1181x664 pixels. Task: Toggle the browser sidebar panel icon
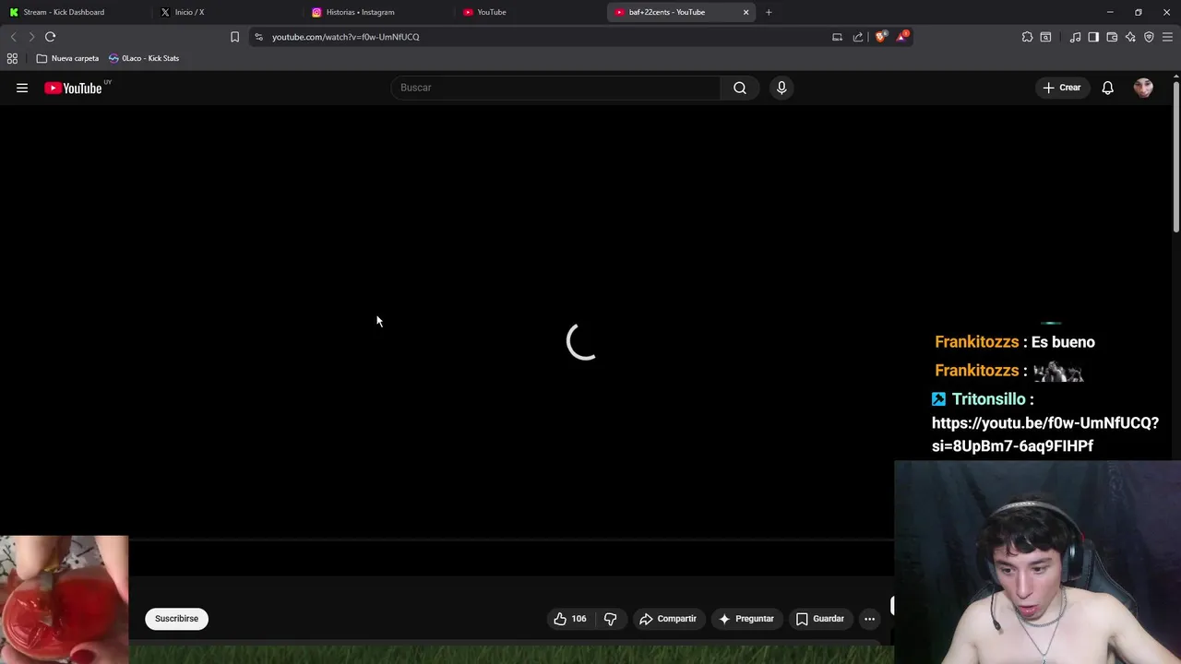(x=1093, y=37)
